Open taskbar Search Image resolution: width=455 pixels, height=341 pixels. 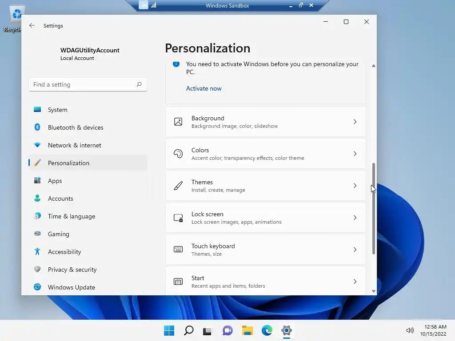[x=188, y=330]
